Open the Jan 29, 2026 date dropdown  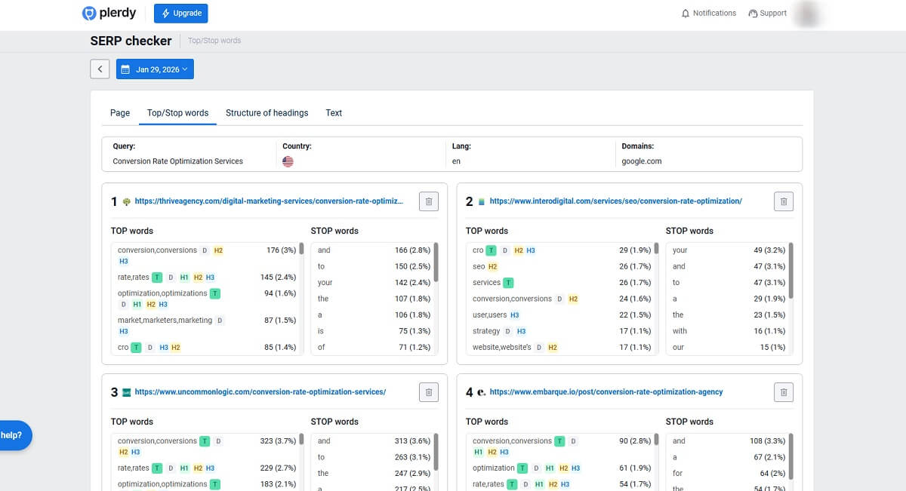point(155,69)
